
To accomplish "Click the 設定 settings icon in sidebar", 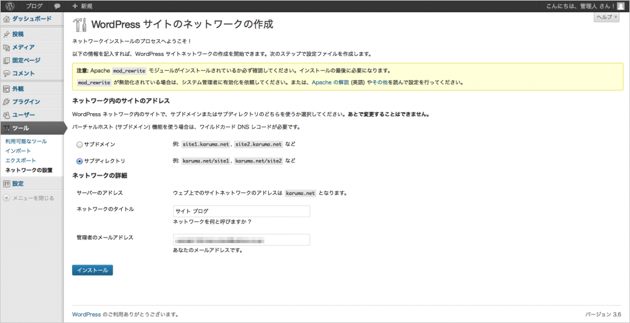I will [x=6, y=183].
